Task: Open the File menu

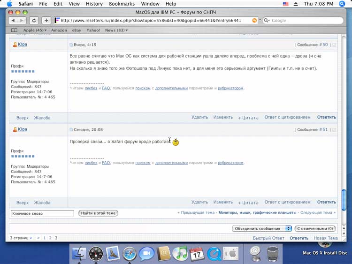Action: point(43,4)
